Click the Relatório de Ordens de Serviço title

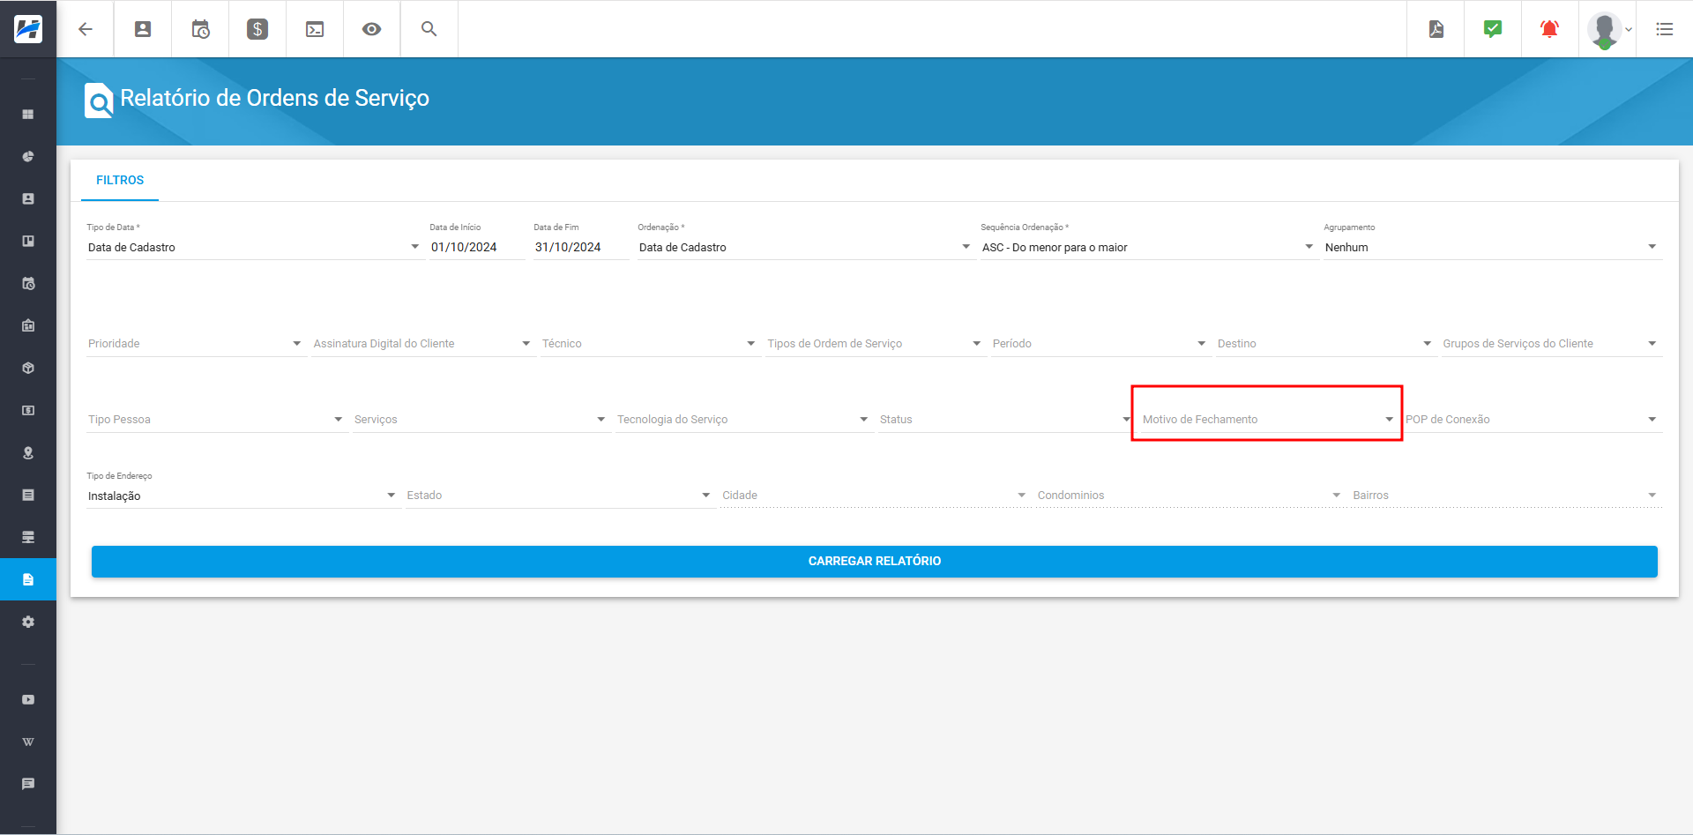click(275, 98)
